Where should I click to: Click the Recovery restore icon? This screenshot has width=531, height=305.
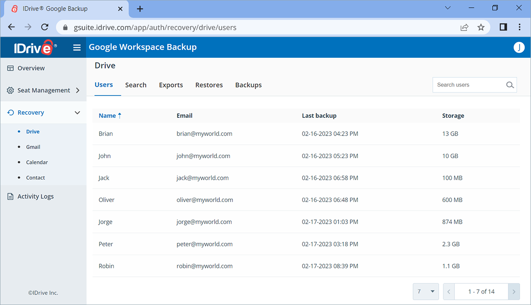[x=10, y=113]
